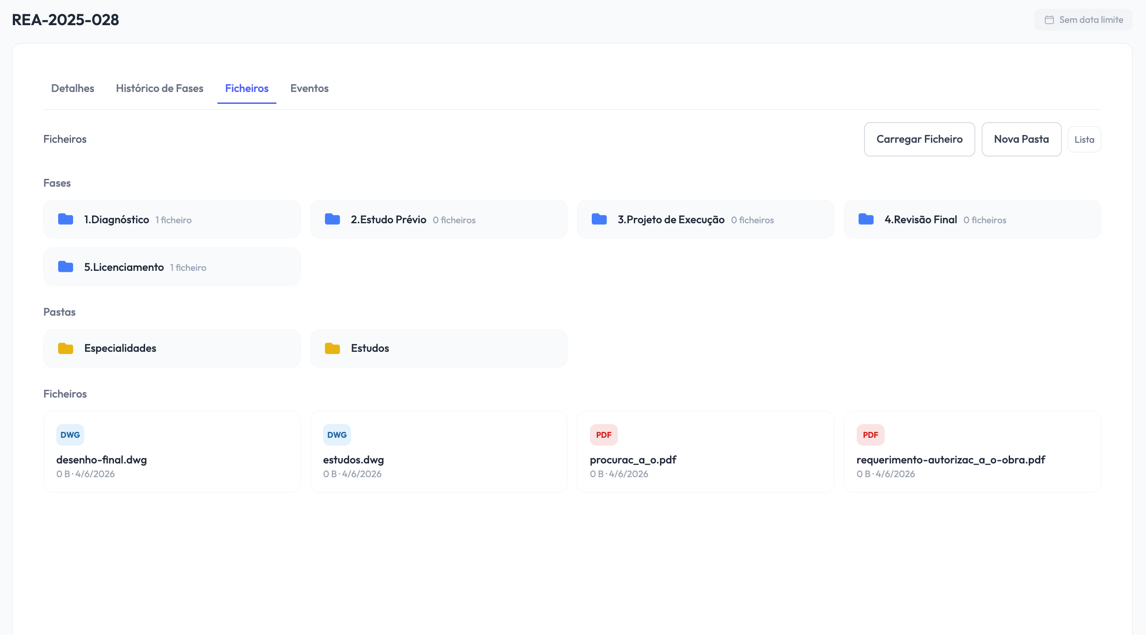Go to the Eventos tab
The height and width of the screenshot is (635, 1146).
click(309, 88)
